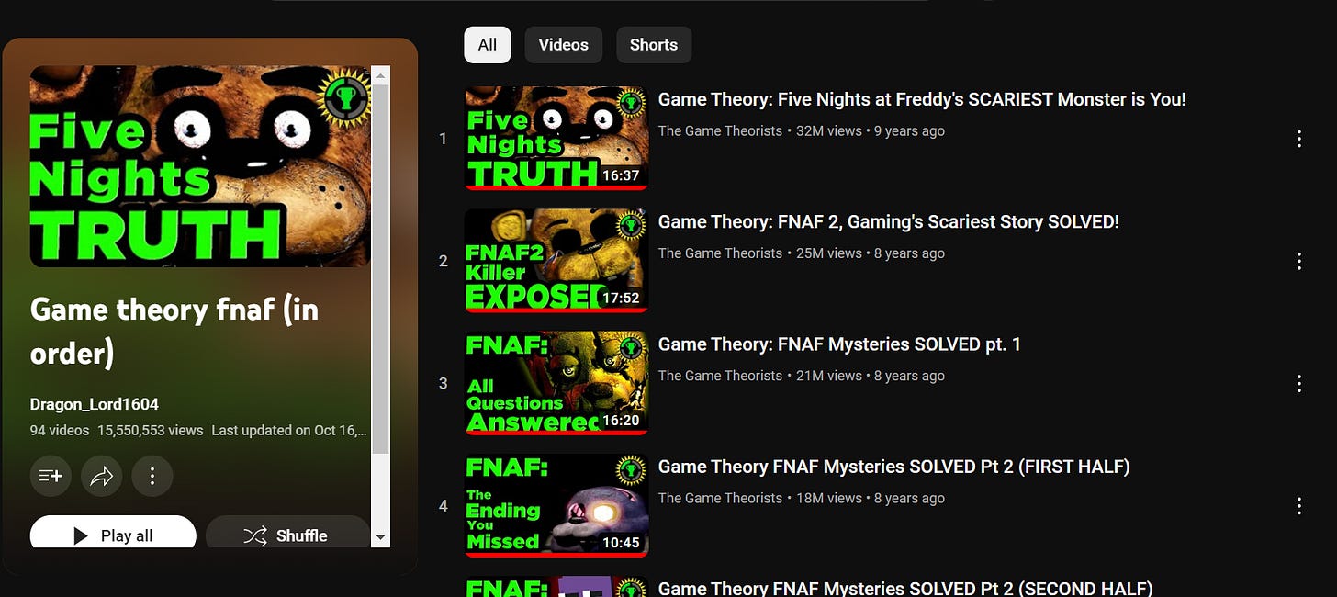Open All Questions Answered thumbnail
This screenshot has height=597, width=1337.
pos(556,383)
